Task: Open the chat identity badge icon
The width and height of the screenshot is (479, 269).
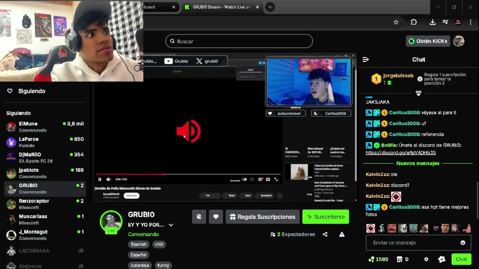Action: pos(442,259)
